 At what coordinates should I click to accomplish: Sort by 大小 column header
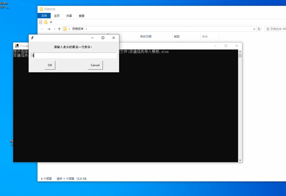click(205, 36)
